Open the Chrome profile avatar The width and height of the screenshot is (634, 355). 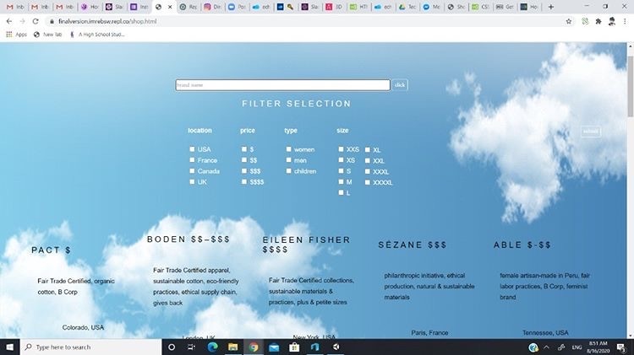pos(612,21)
